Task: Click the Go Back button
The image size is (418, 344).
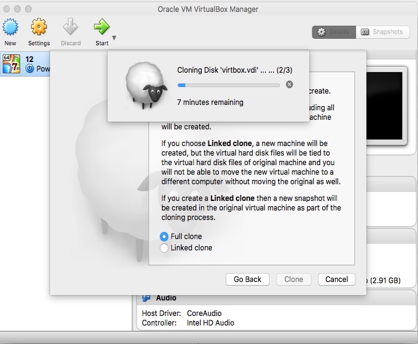Action: click(x=247, y=279)
